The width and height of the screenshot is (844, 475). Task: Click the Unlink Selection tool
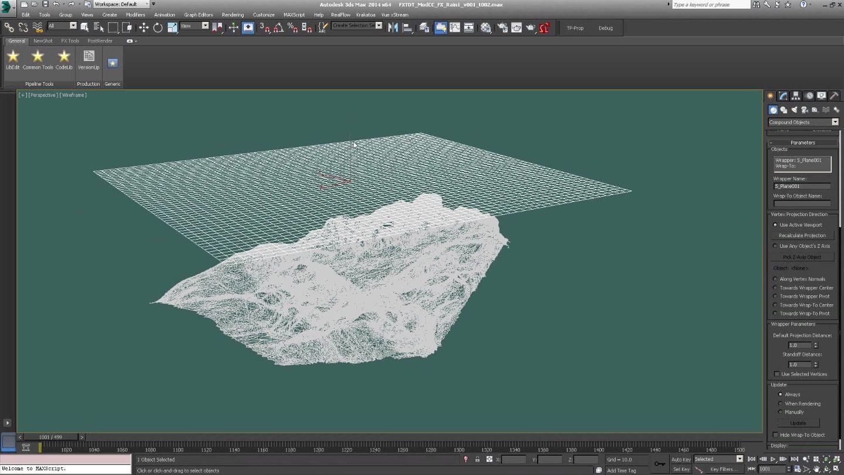(x=23, y=28)
